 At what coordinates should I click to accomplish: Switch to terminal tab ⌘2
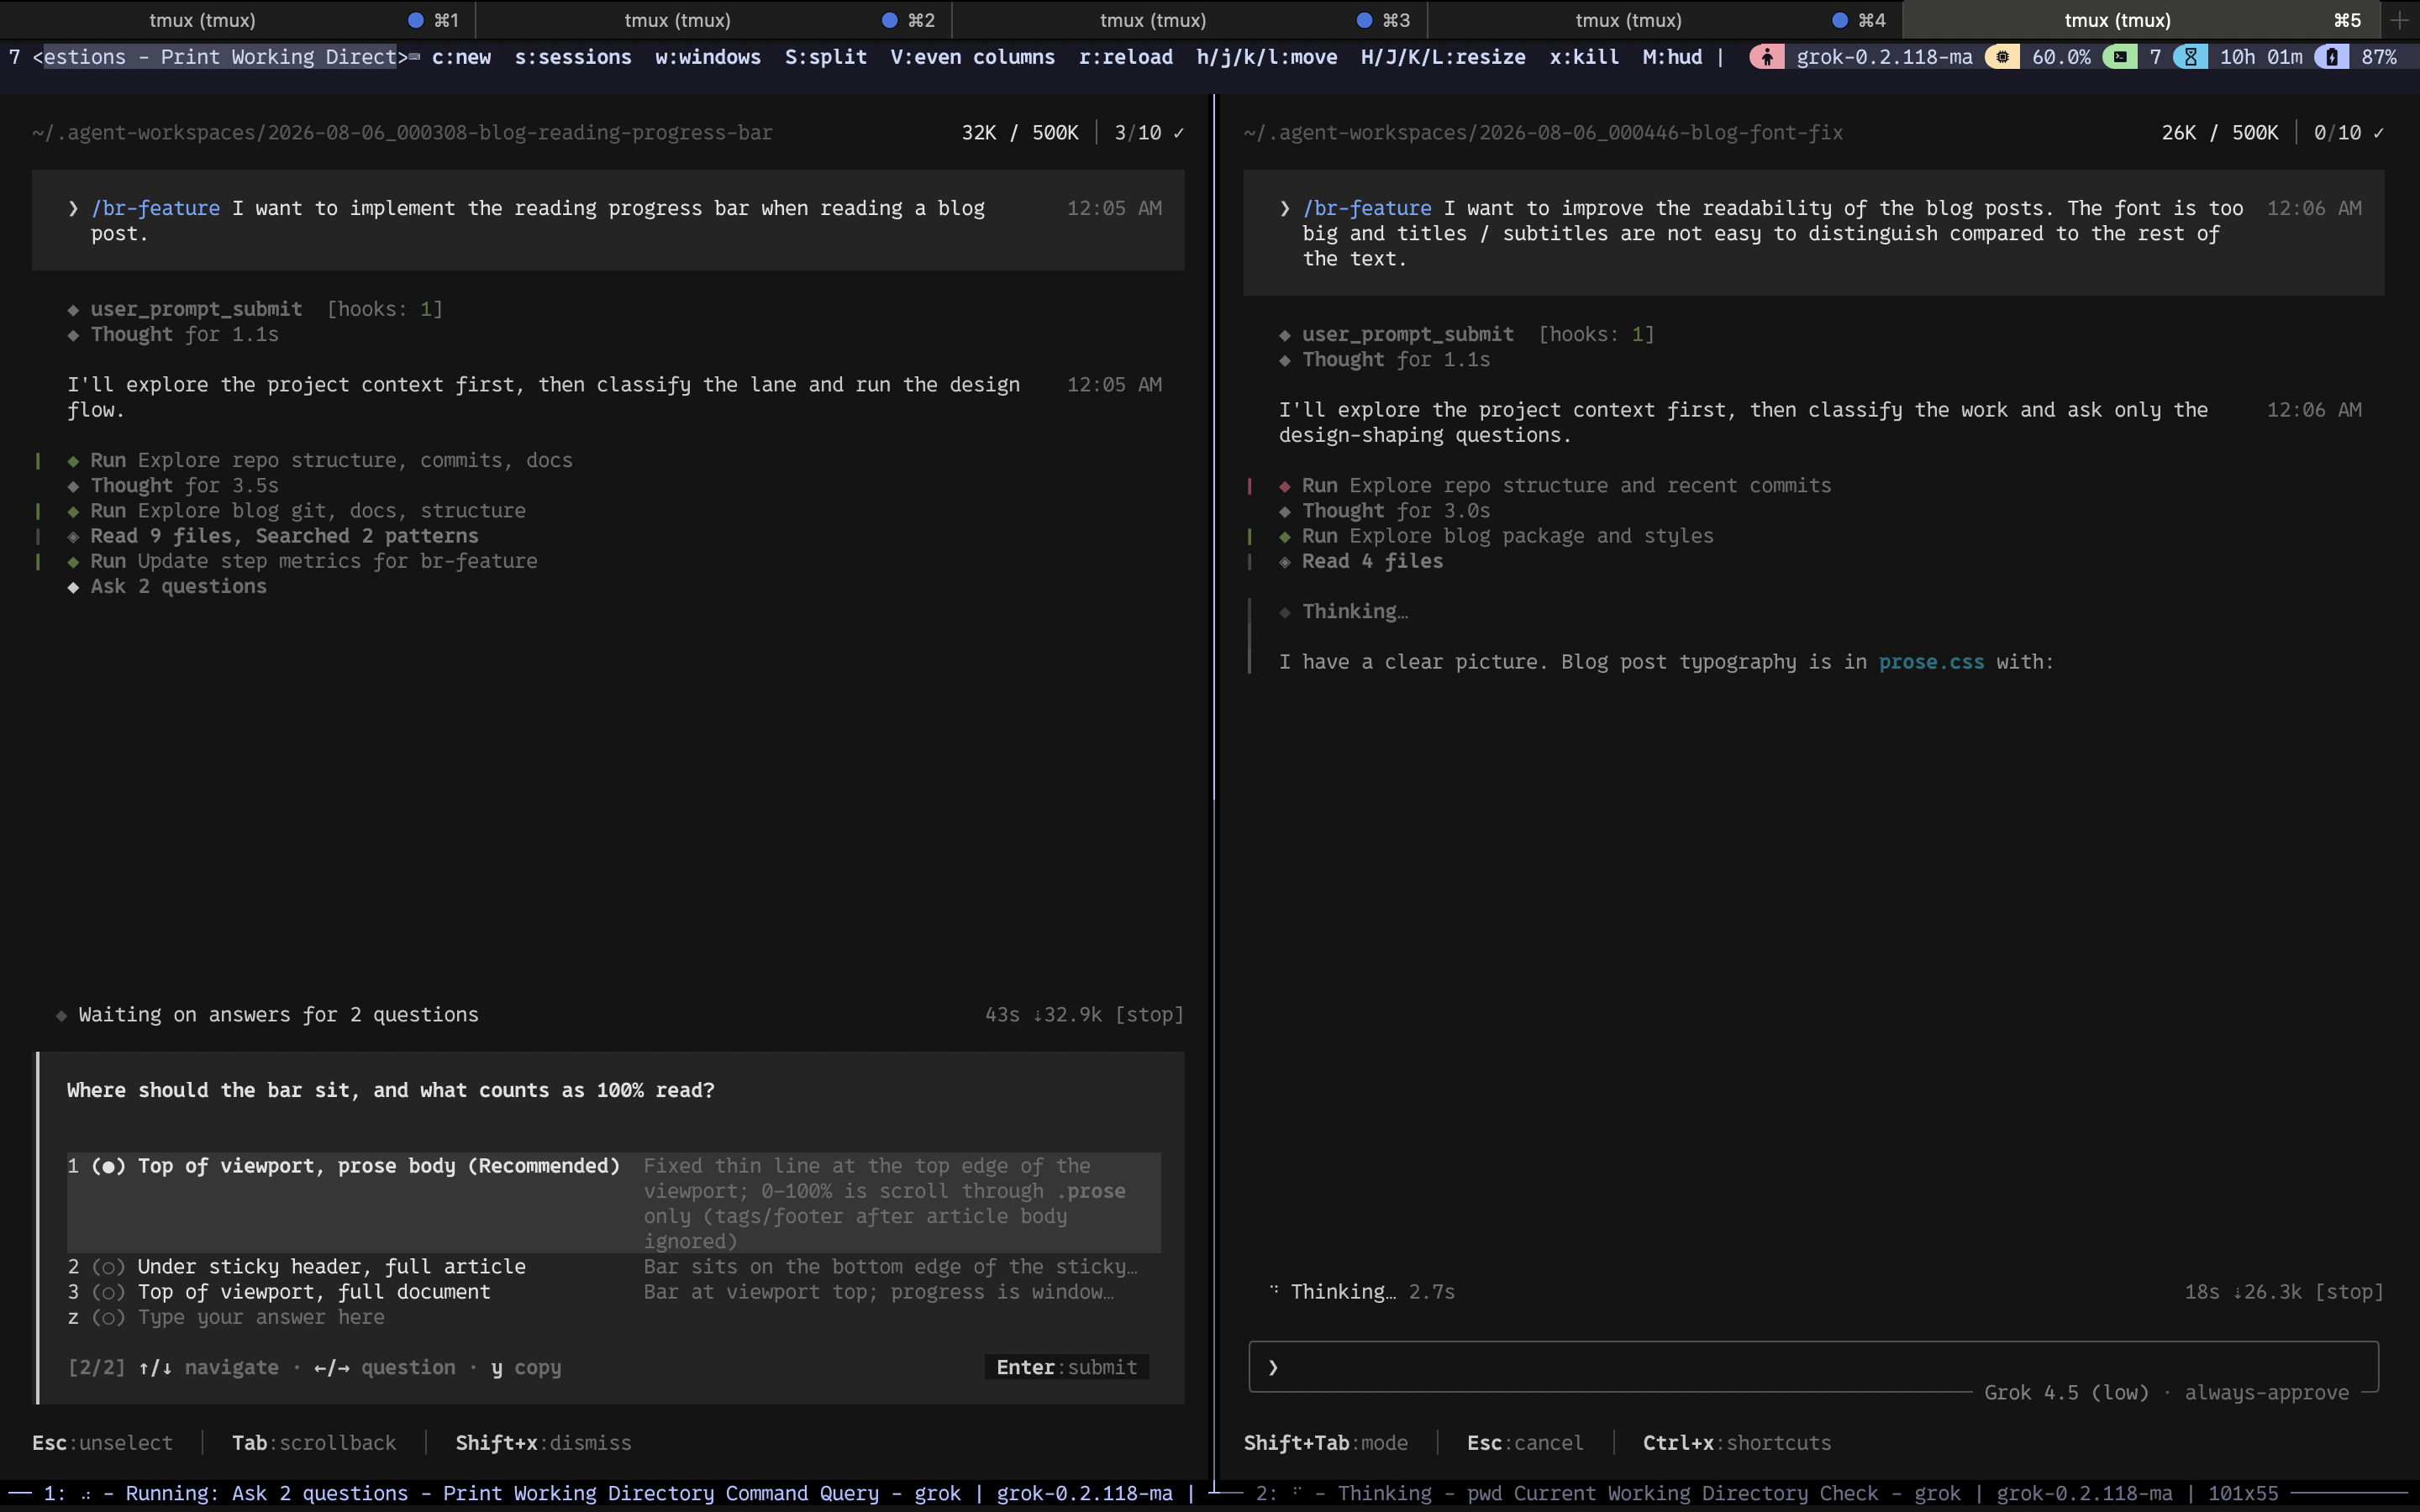click(x=713, y=20)
